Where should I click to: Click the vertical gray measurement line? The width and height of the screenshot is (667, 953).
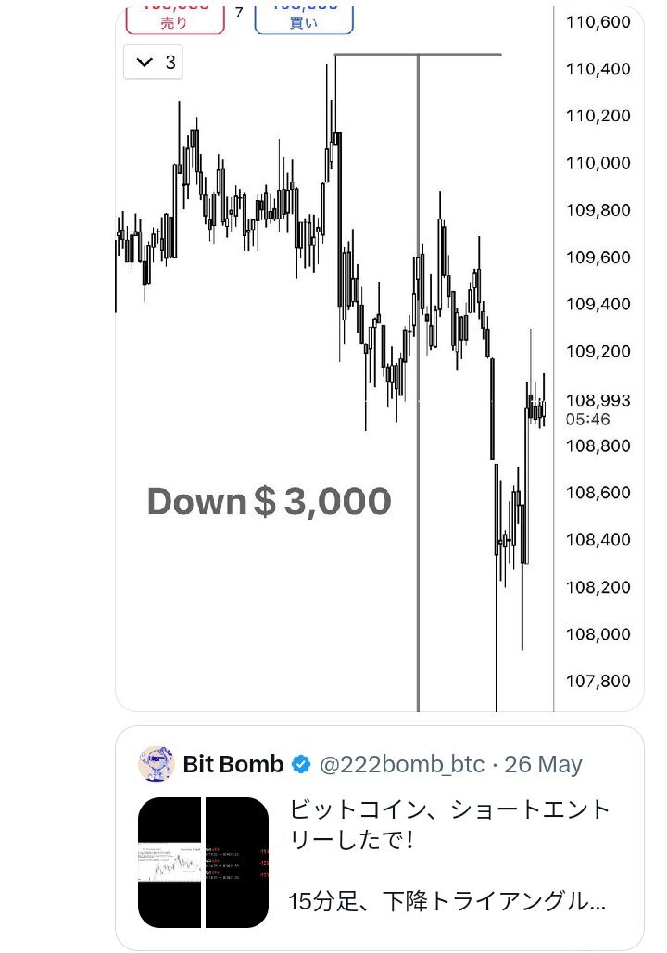pos(419,382)
